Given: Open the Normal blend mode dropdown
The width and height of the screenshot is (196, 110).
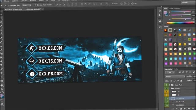Looking at the screenshot, I should tap(175, 76).
